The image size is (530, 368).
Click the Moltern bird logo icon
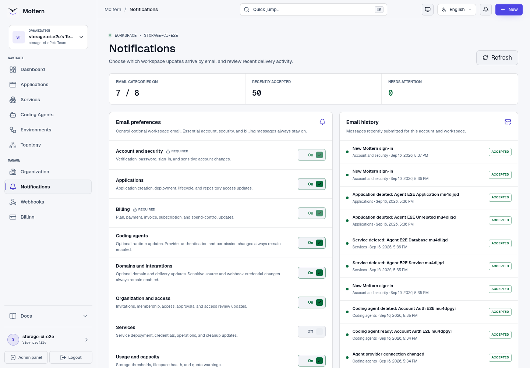13,11
